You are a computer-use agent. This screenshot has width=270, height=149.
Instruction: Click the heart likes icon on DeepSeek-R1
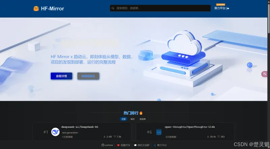coord(115,137)
